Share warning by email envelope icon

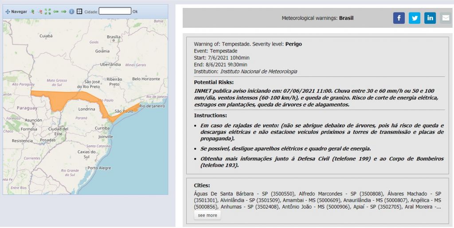pos(446,18)
